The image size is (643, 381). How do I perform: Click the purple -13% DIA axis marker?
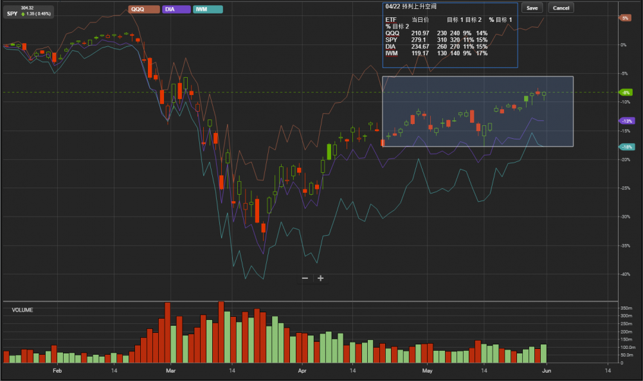(626, 121)
